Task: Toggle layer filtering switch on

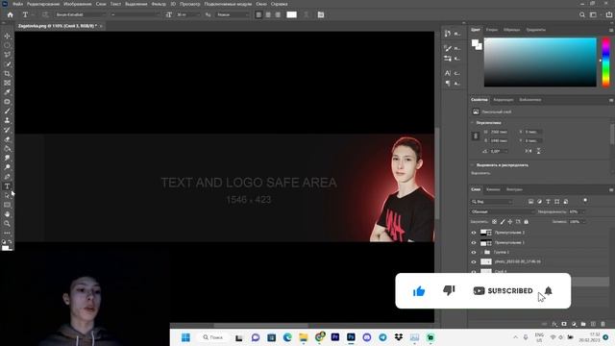Action: (585, 201)
